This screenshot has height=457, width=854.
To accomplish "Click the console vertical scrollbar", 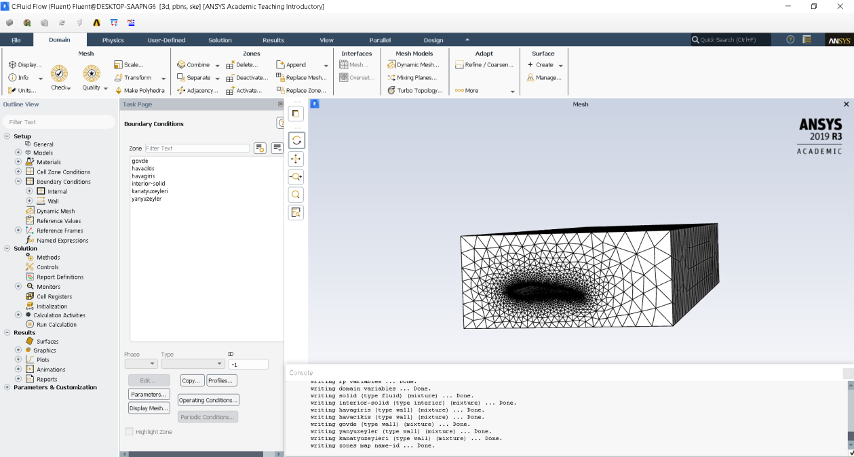I will (851, 414).
